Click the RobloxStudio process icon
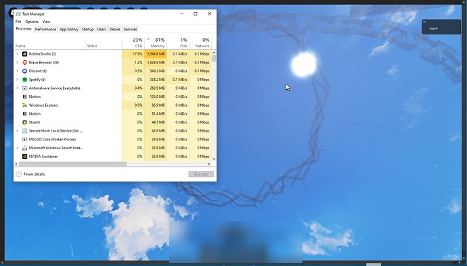The height and width of the screenshot is (266, 467). [25, 54]
